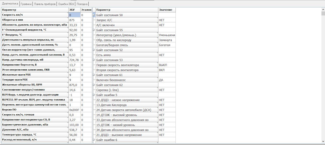The image size is (325, 145).
Task: Click Параметр header of the right tree
Action: 127,10
